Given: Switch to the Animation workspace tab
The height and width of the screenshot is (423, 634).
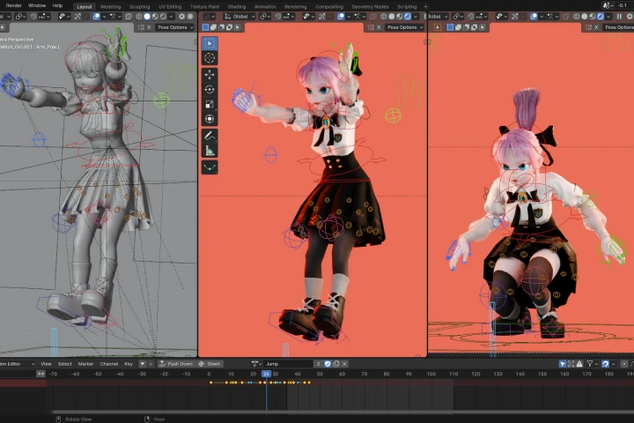Looking at the screenshot, I should pyautogui.click(x=265, y=7).
